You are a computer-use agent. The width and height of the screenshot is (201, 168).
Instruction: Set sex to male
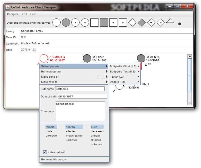(49, 131)
